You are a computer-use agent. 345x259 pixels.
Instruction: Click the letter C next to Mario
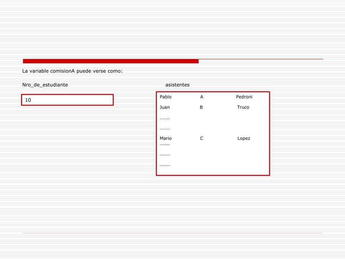[201, 138]
